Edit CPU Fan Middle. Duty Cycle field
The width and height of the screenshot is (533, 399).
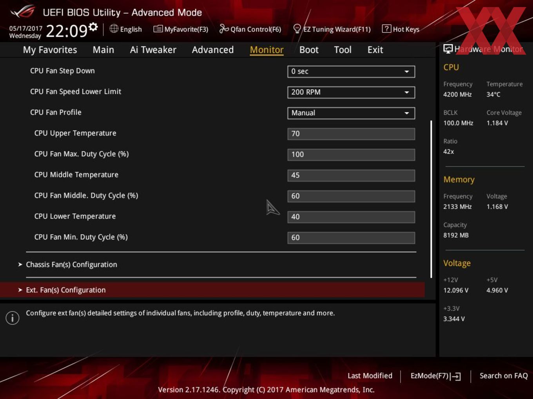(x=351, y=196)
